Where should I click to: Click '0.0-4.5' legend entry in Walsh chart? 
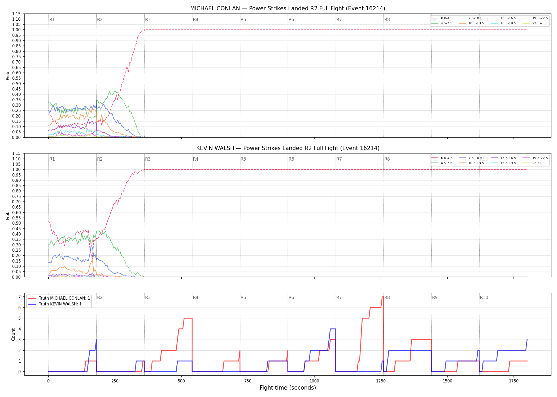tap(442, 158)
